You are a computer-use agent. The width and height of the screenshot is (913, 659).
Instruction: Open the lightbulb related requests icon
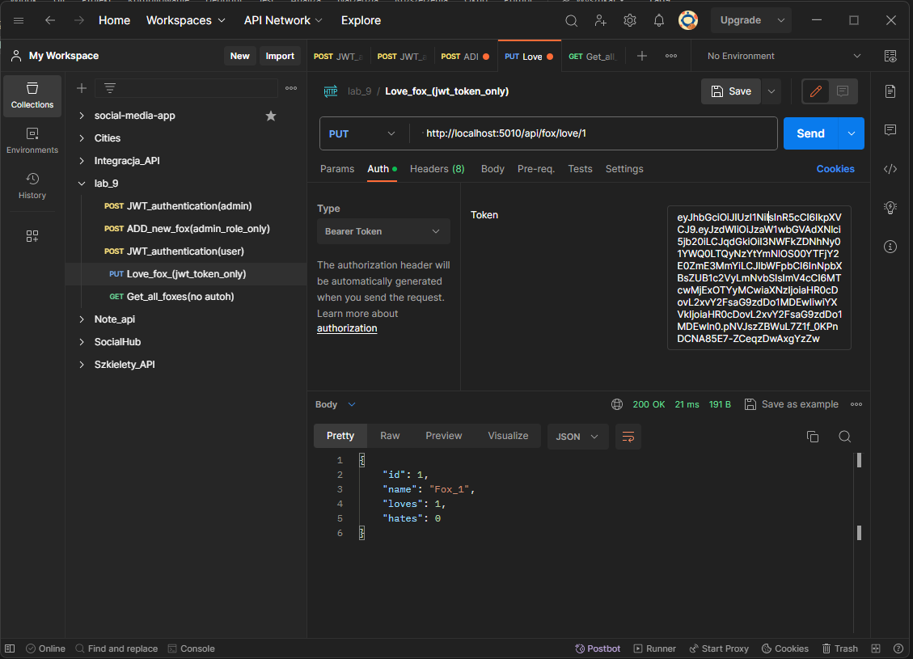pos(890,208)
